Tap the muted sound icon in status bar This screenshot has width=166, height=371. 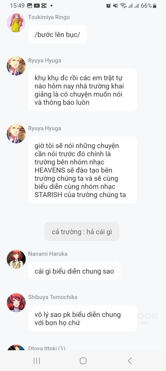click(115, 6)
